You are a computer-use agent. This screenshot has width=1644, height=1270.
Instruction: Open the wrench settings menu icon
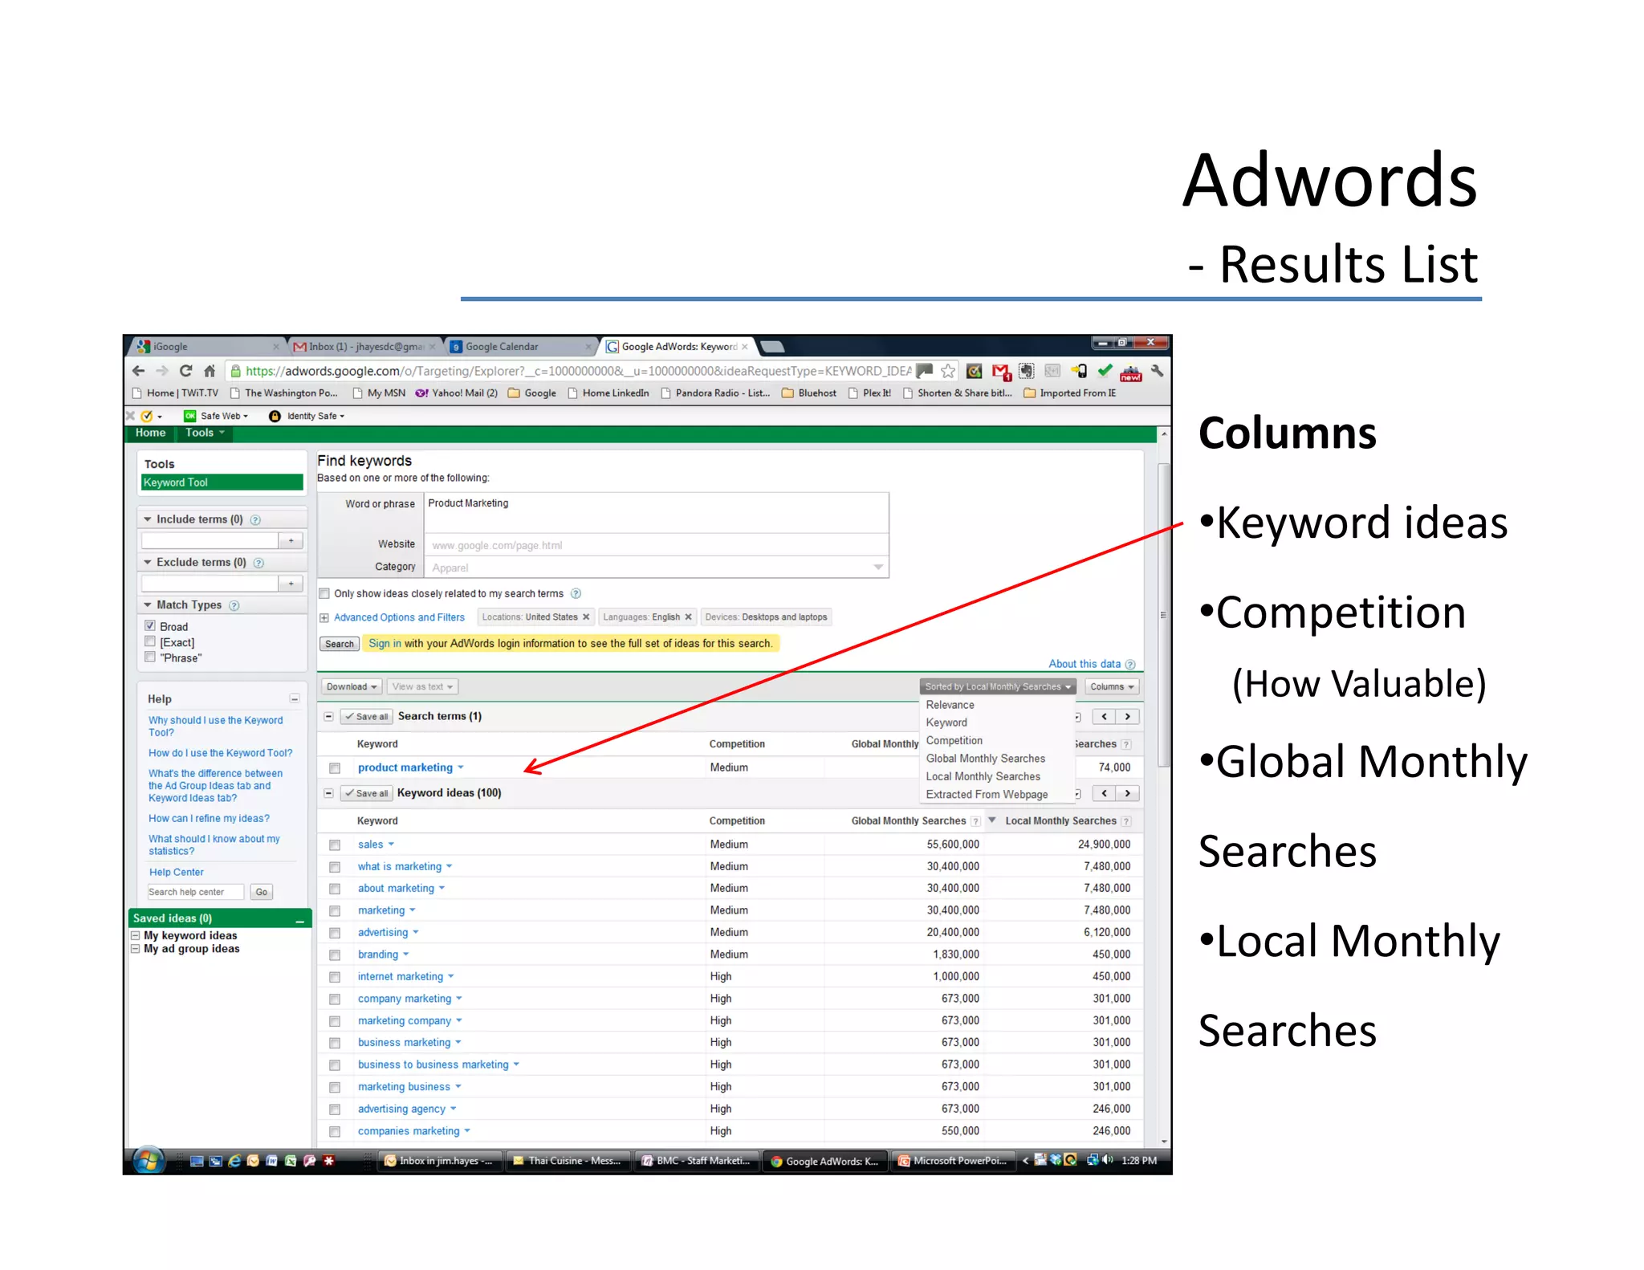coord(1157,371)
